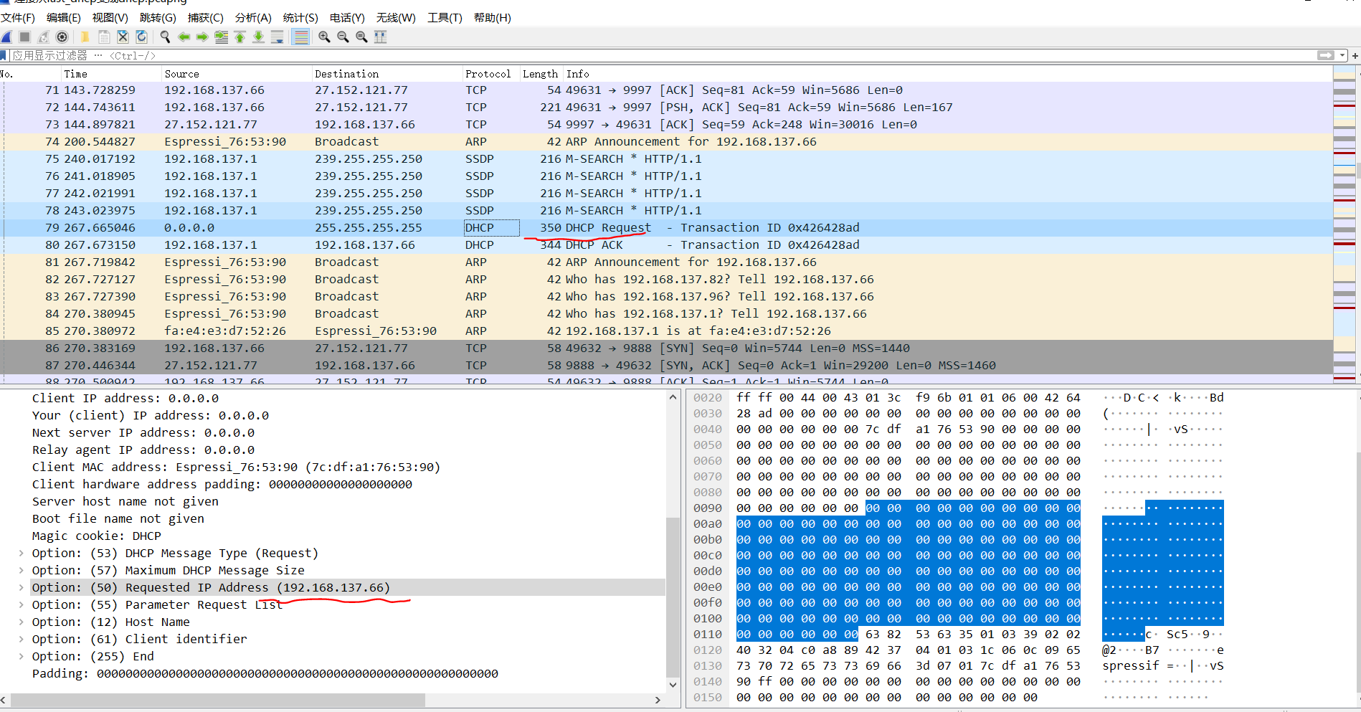Go forward to next packet (right arrow)
The image size is (1361, 712).
tap(202, 37)
